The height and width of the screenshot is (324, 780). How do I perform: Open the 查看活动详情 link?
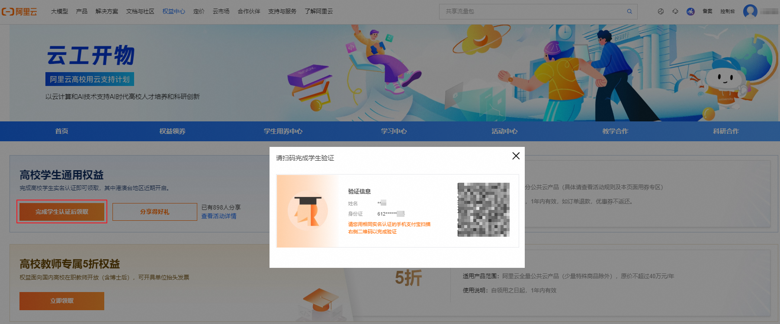click(x=219, y=216)
